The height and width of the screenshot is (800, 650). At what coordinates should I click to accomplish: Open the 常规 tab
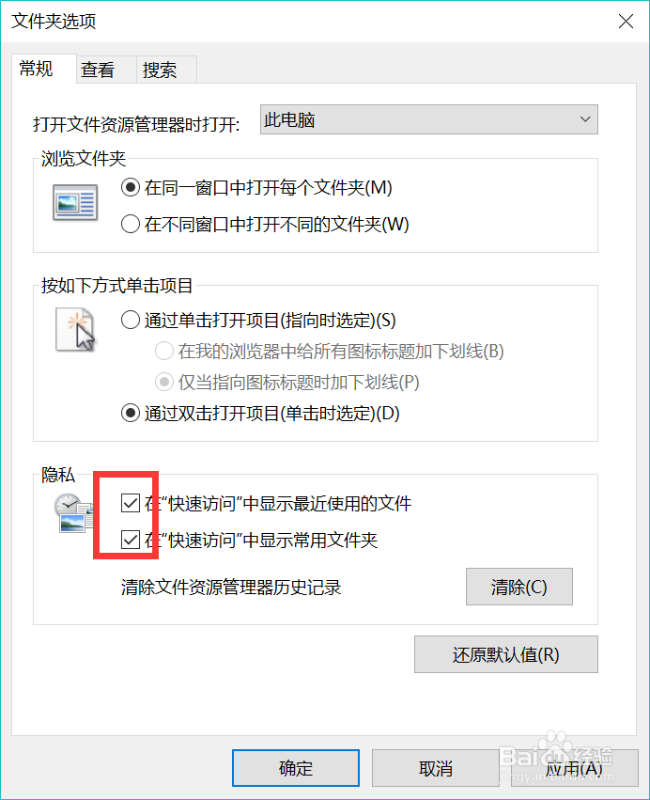(37, 69)
